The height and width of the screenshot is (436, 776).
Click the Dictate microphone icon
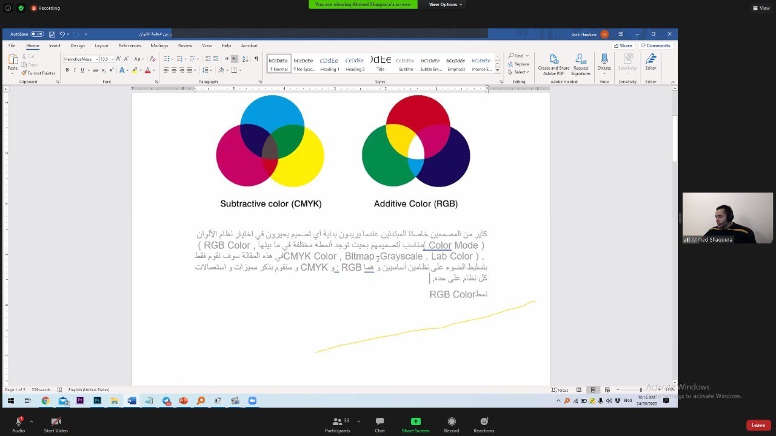click(x=604, y=62)
